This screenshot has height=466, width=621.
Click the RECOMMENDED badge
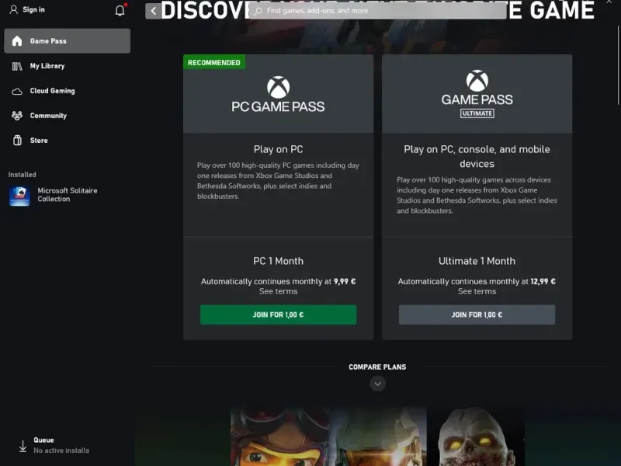[214, 62]
